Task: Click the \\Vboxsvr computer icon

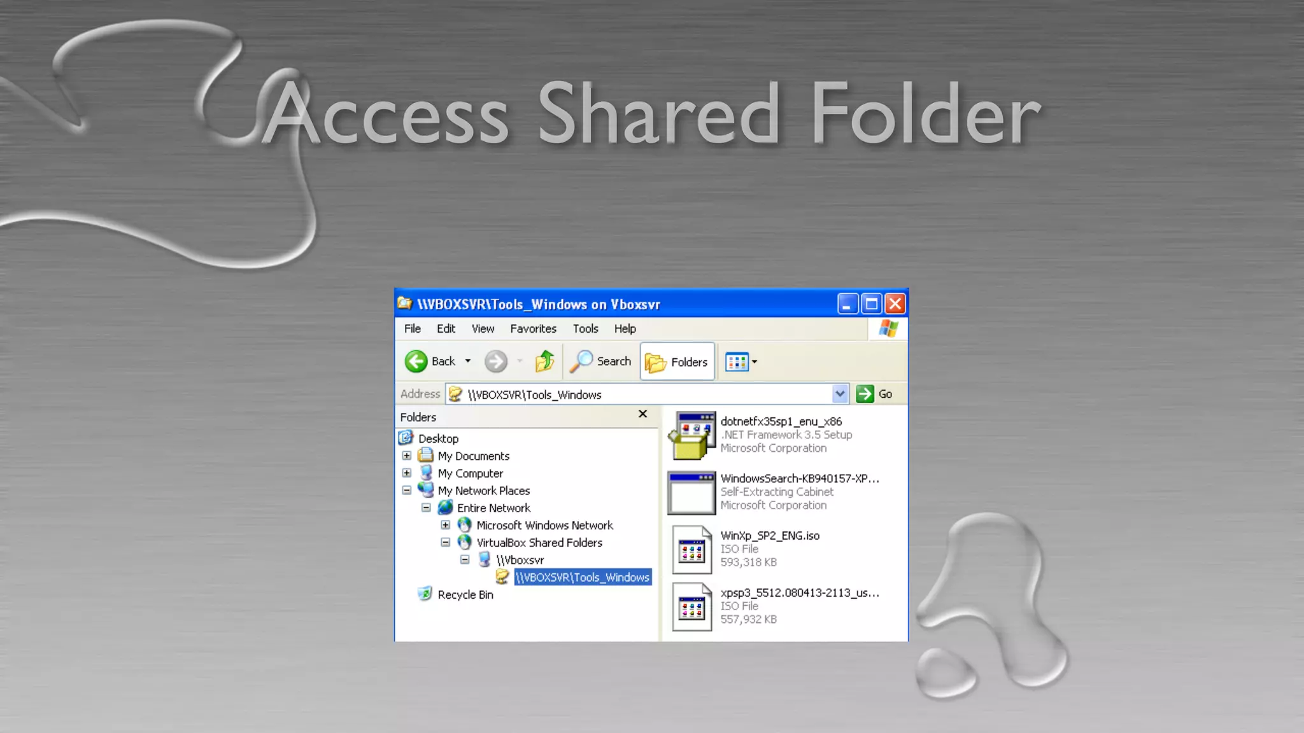Action: [485, 559]
